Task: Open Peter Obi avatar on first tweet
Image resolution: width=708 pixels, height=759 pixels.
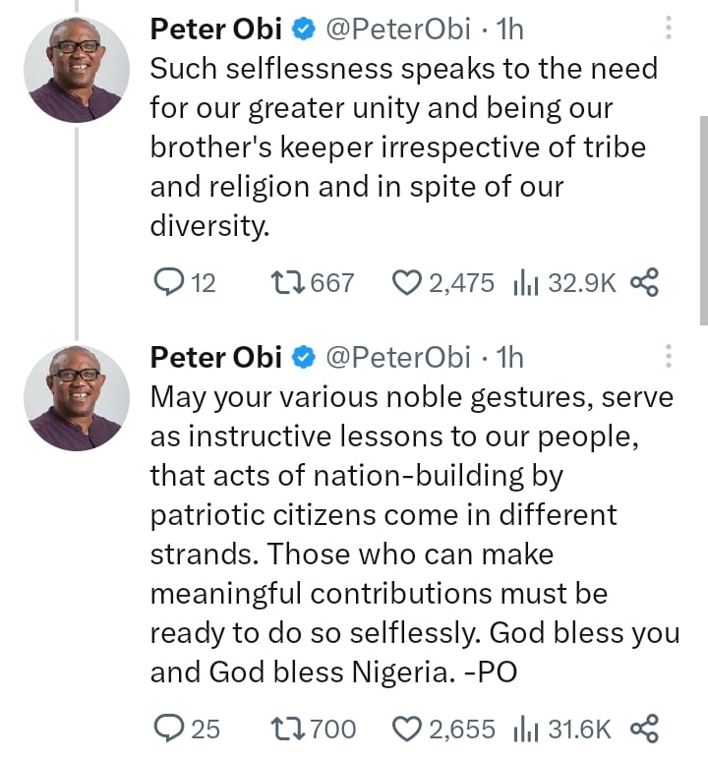Action: pos(77,70)
